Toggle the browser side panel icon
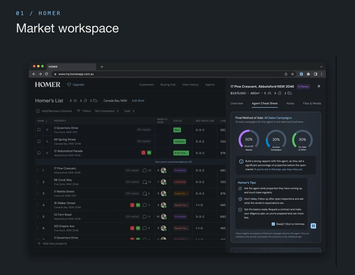The height and width of the screenshot is (275, 355). pyautogui.click(x=316, y=74)
